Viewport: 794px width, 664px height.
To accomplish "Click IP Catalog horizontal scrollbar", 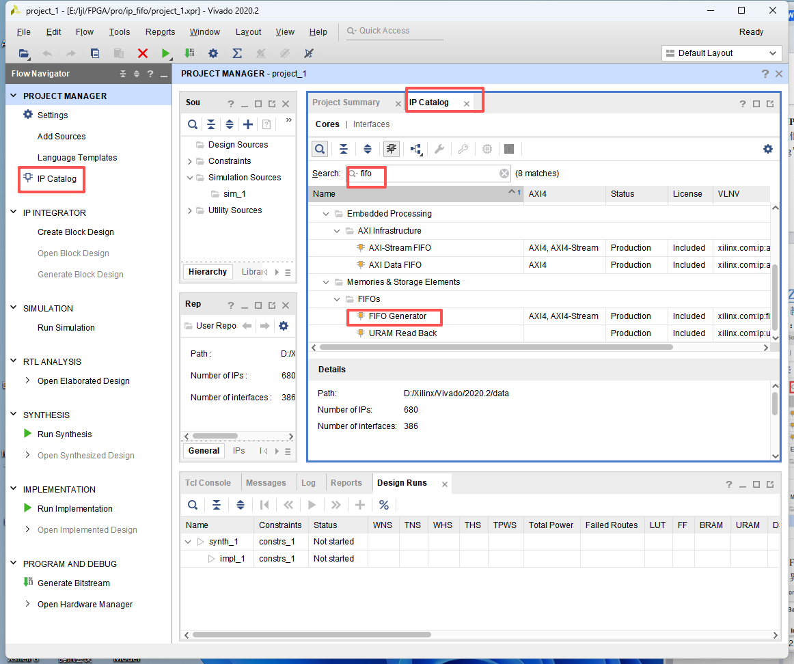I will (496, 347).
